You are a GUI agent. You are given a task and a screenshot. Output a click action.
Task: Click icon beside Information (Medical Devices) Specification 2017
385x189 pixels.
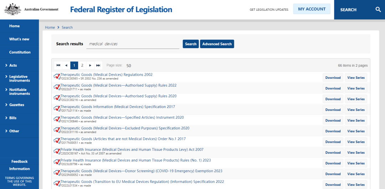57,108
